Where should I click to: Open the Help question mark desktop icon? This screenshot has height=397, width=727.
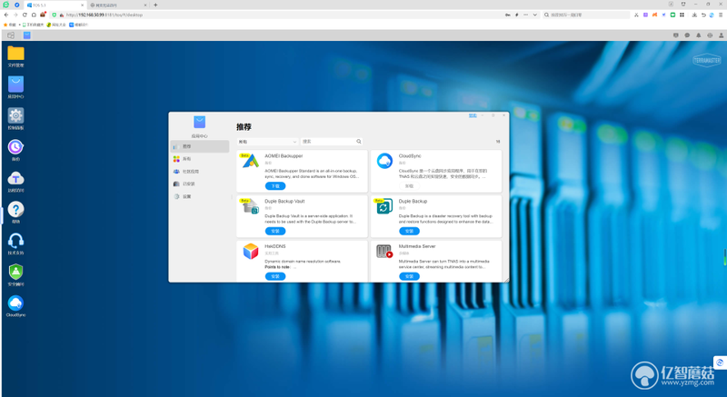click(15, 209)
